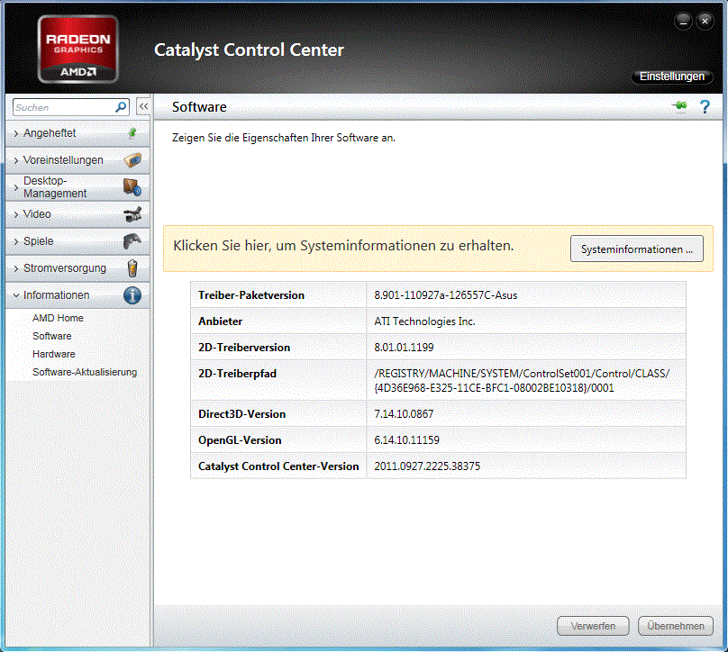Expand the Video section
This screenshot has width=728, height=652.
pos(77,214)
